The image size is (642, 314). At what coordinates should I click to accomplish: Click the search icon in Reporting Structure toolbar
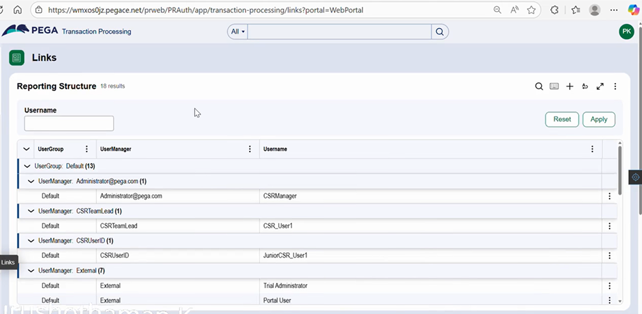tap(539, 86)
